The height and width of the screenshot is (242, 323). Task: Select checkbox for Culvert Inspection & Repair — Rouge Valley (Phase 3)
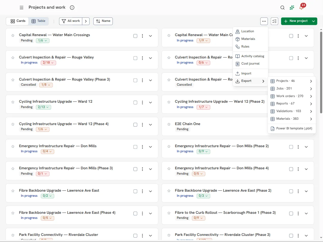[135, 80]
